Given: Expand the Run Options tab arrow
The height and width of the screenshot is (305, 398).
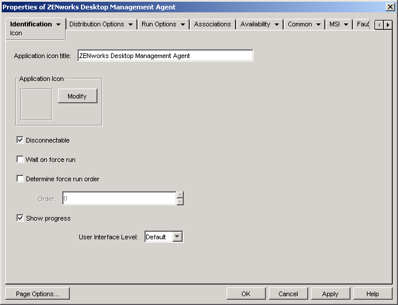Looking at the screenshot, I should point(183,25).
